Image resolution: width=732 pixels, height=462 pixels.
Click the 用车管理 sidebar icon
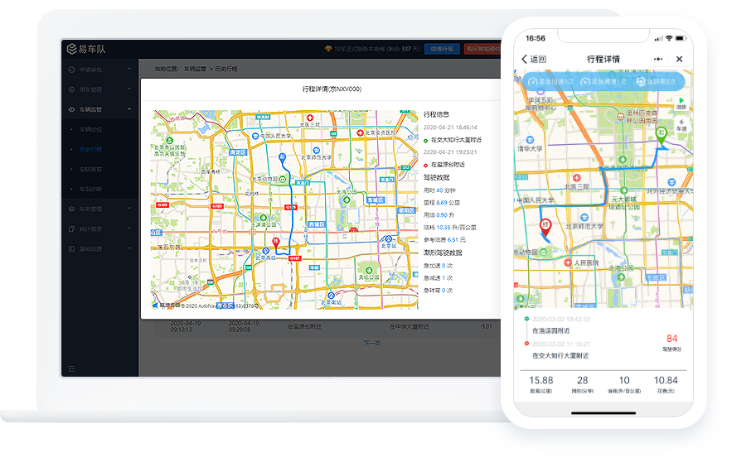click(71, 89)
